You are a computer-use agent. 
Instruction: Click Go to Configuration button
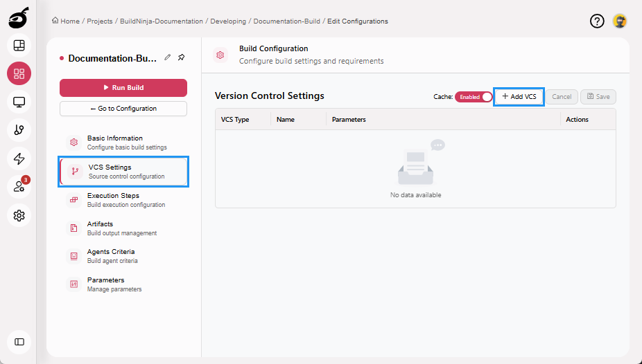[x=123, y=109]
